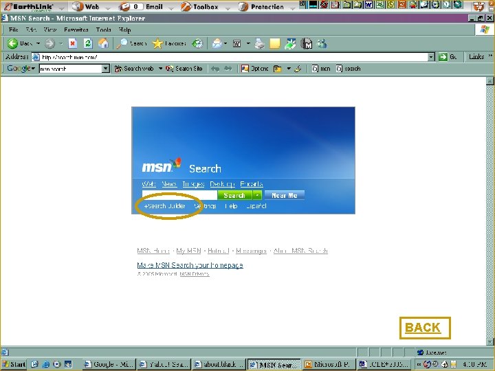
Task: Click the green Go button beside address bar
Action: pos(448,57)
